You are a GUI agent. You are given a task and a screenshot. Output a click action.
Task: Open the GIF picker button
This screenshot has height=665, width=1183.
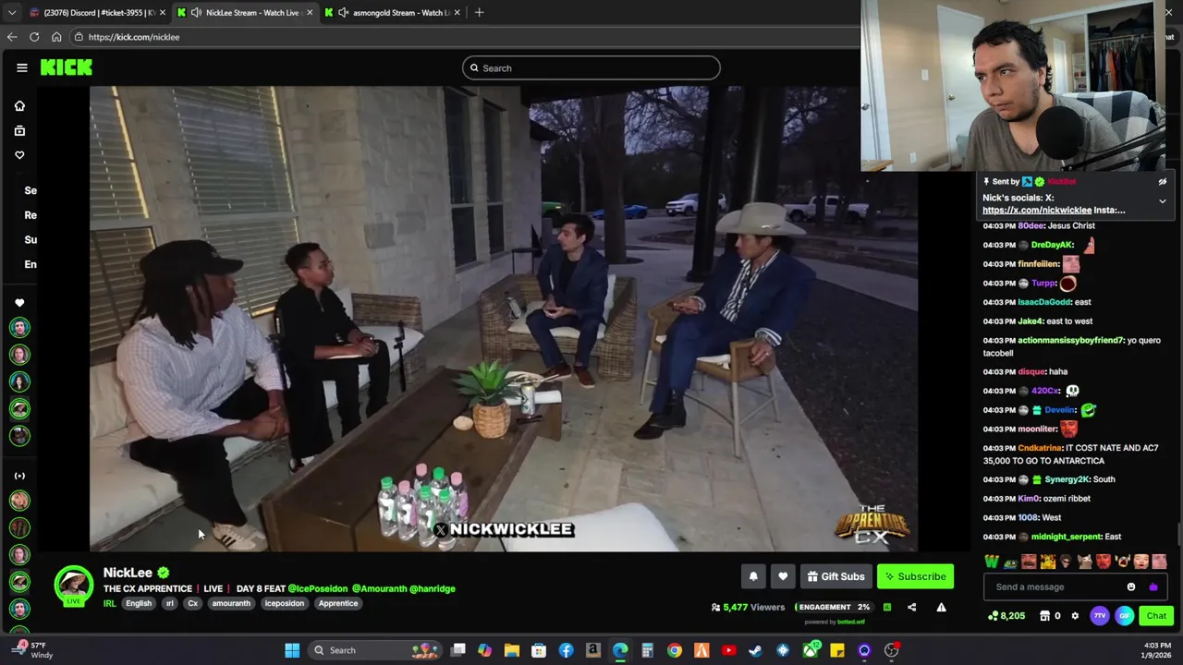[x=1124, y=615]
